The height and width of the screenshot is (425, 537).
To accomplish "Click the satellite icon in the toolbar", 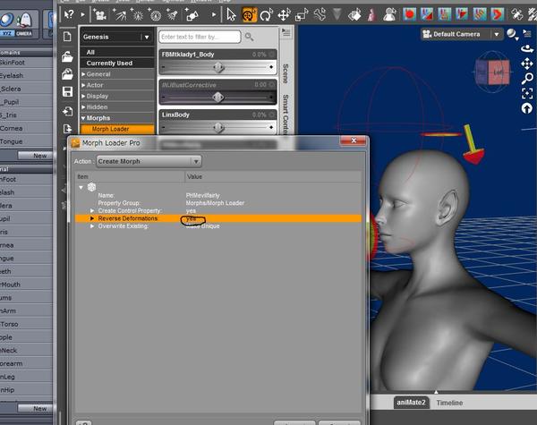I will coord(516,14).
